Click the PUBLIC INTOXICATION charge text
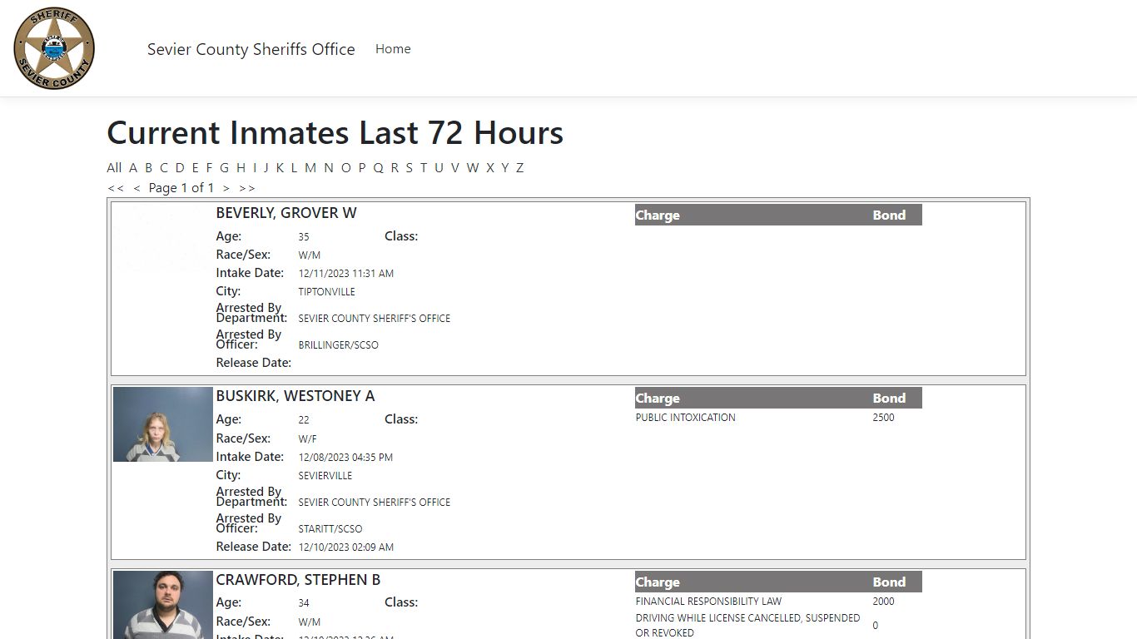The image size is (1137, 639). pos(686,418)
